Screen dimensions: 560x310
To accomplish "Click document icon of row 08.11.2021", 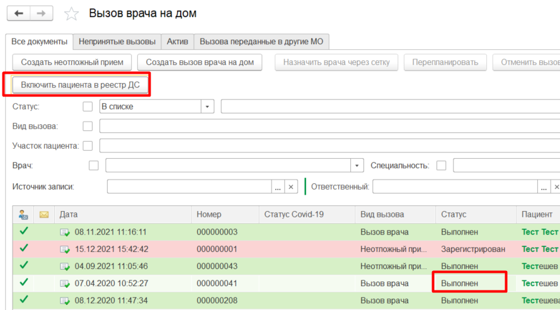I will tap(65, 232).
